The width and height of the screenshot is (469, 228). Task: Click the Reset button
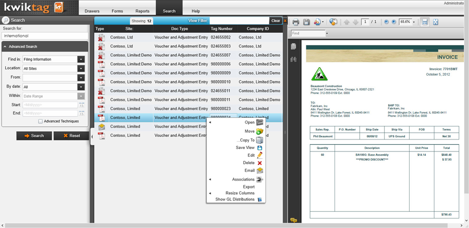point(71,136)
